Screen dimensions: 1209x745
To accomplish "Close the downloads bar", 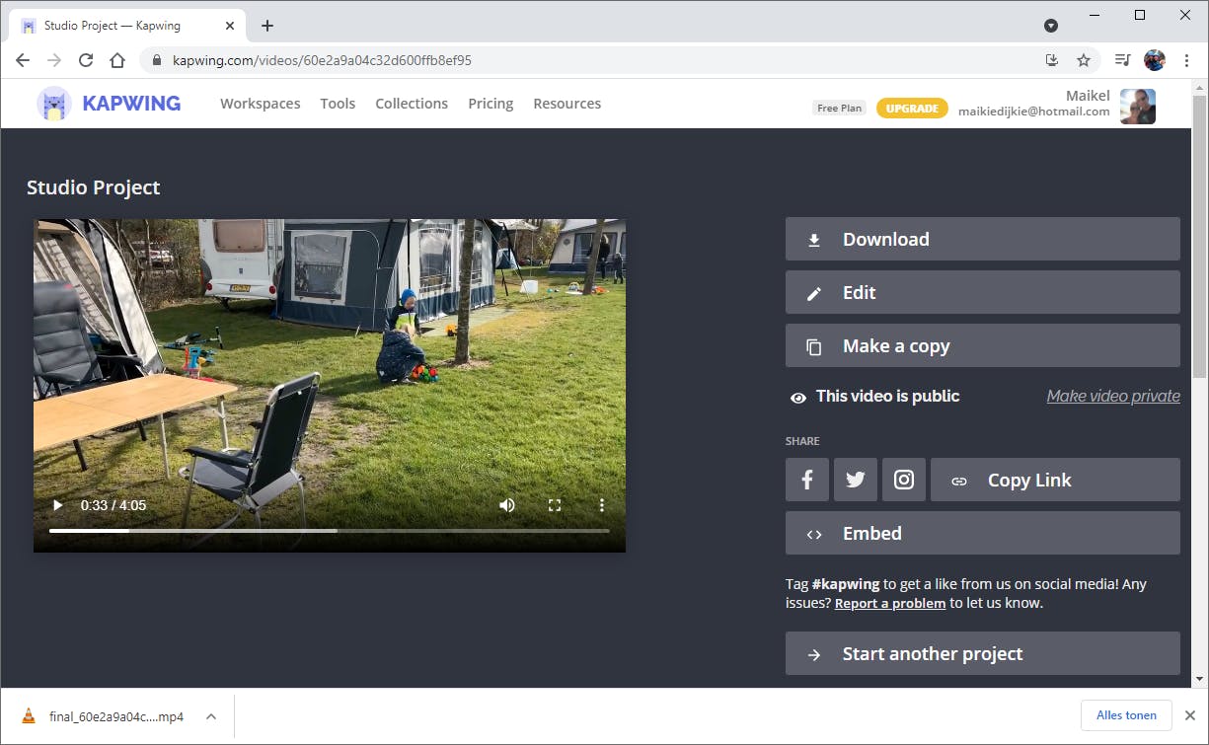I will click(x=1189, y=715).
